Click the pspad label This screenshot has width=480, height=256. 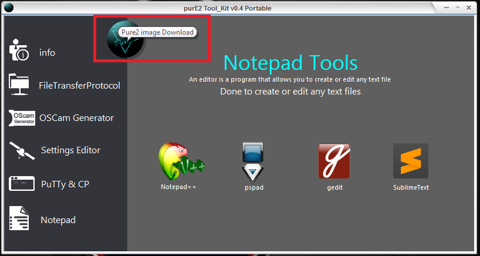pos(254,188)
